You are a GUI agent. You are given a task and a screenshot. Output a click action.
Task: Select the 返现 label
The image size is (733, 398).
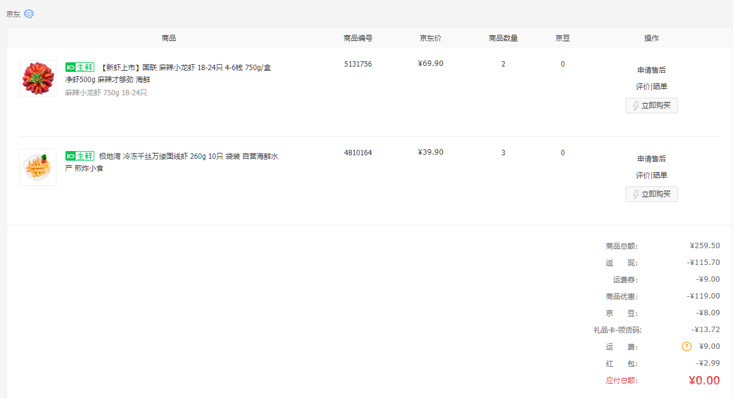click(x=621, y=263)
